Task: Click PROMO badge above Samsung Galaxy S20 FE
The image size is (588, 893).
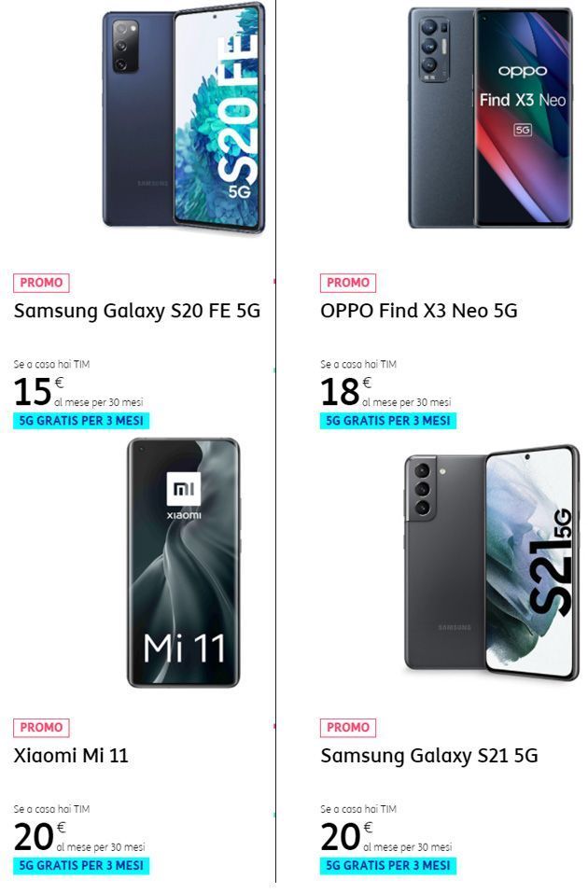Action: point(41,283)
